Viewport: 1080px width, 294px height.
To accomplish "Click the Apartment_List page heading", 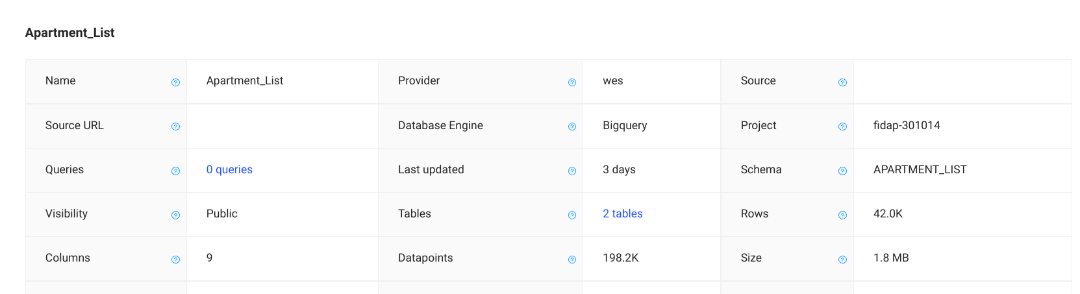I will 69,32.
